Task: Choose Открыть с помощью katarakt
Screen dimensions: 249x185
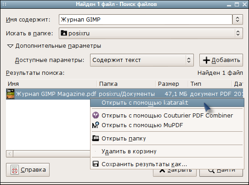Action: tap(167, 103)
